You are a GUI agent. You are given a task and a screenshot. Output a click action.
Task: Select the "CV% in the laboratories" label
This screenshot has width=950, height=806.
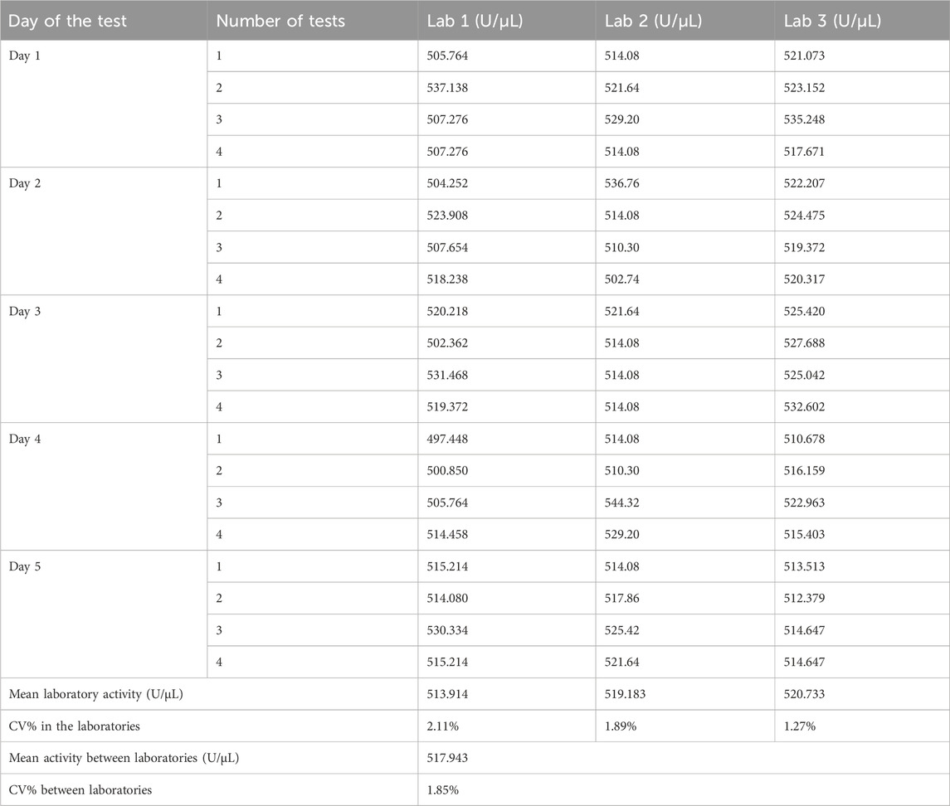74,726
